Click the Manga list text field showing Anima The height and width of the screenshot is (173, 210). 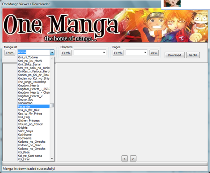pyautogui.click(x=34, y=52)
